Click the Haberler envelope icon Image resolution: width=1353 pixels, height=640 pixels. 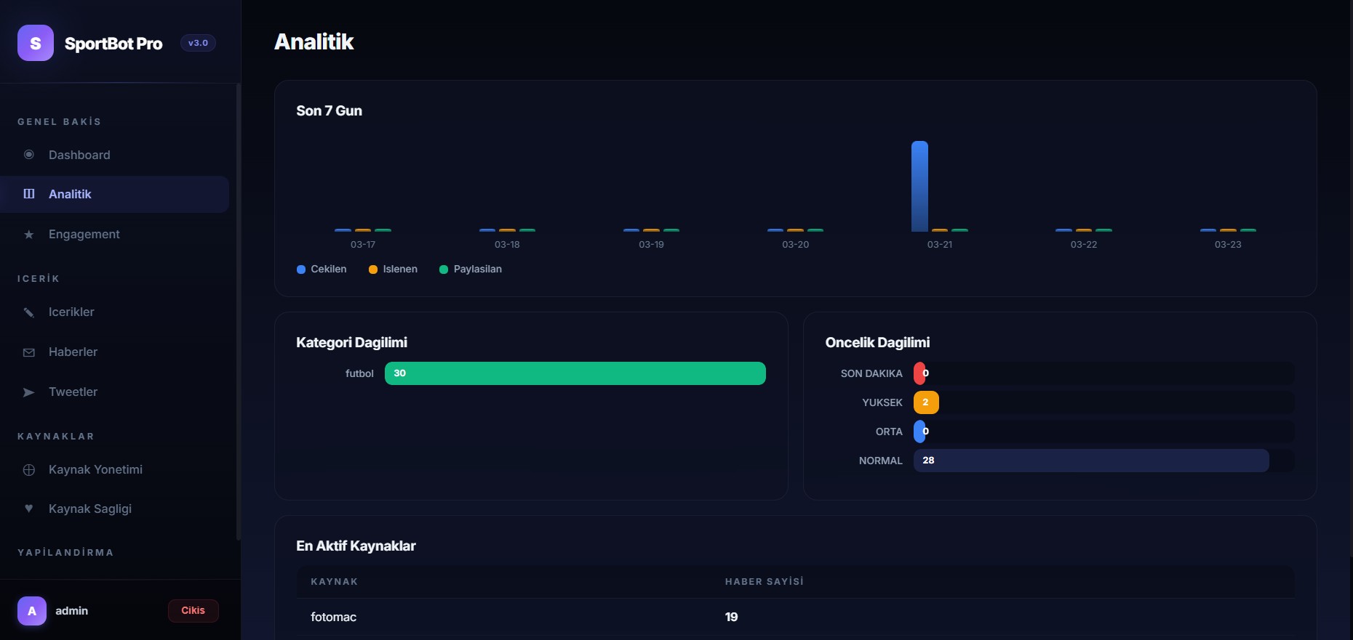pyautogui.click(x=29, y=352)
